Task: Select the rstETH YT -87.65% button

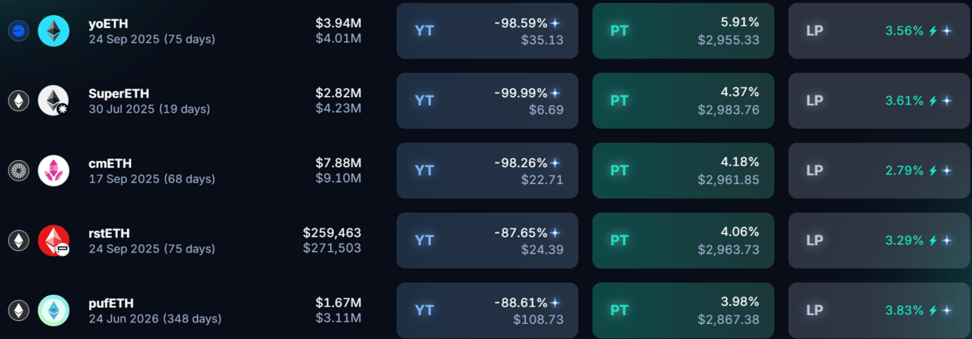Action: (x=488, y=241)
